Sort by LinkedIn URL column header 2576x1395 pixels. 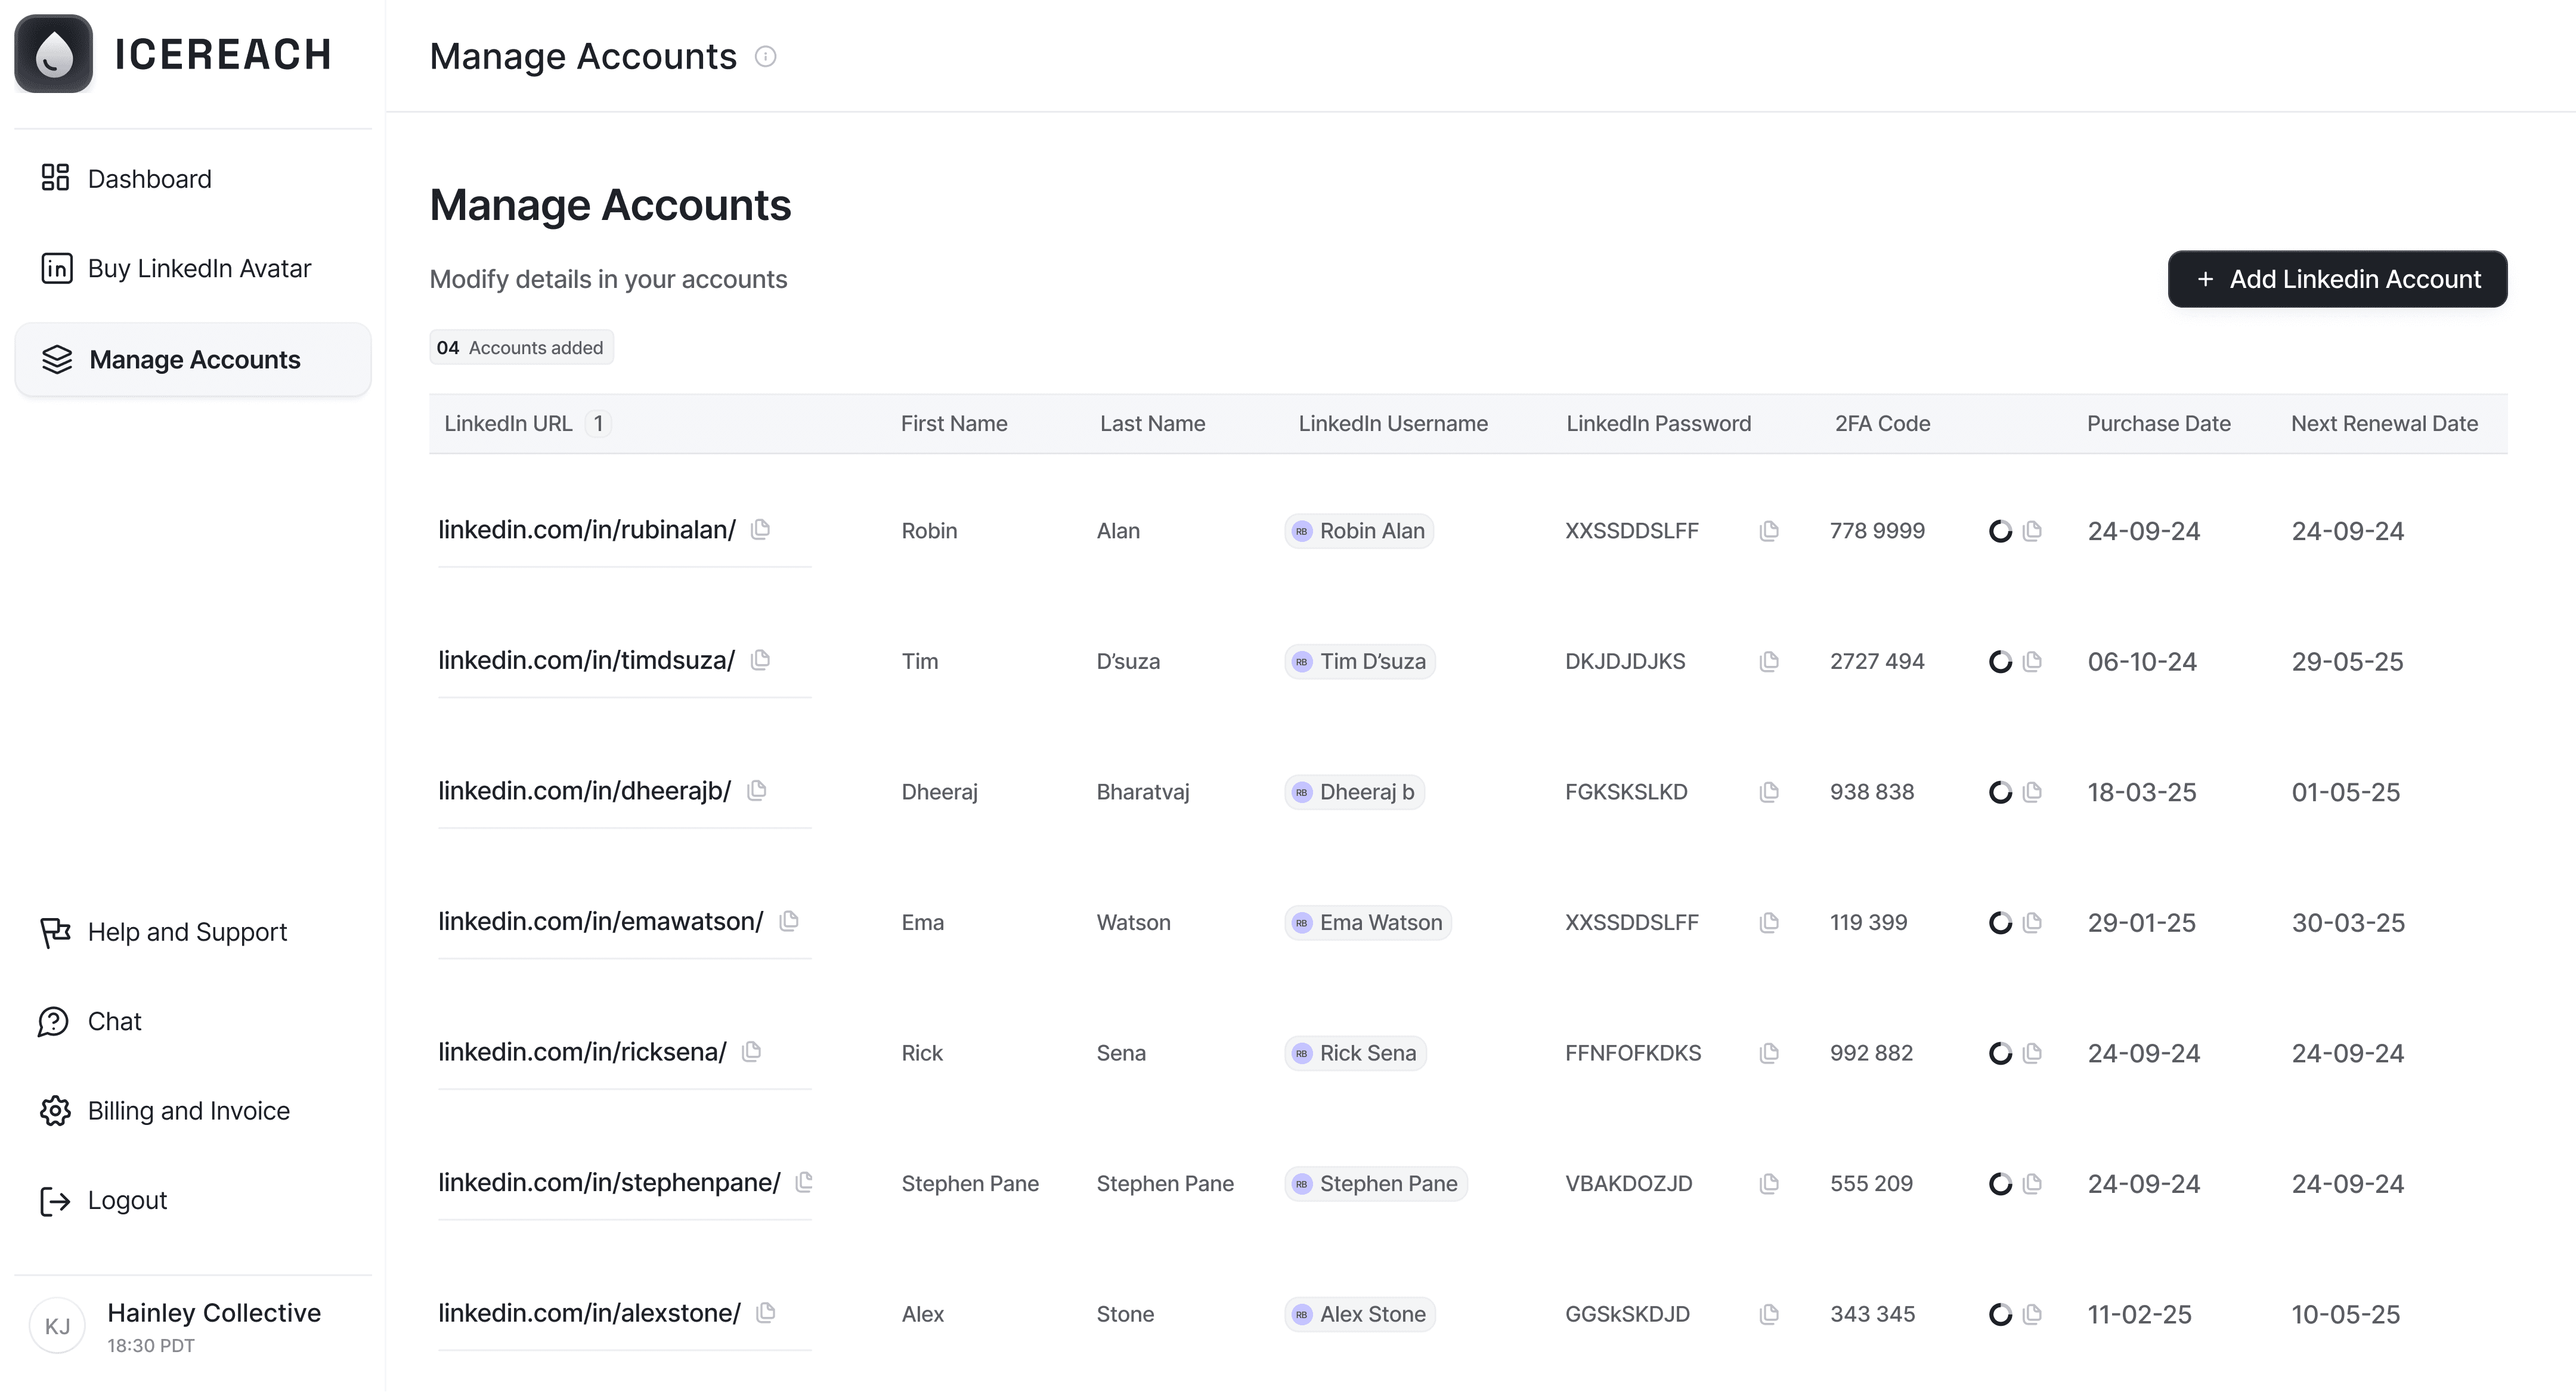coord(508,423)
